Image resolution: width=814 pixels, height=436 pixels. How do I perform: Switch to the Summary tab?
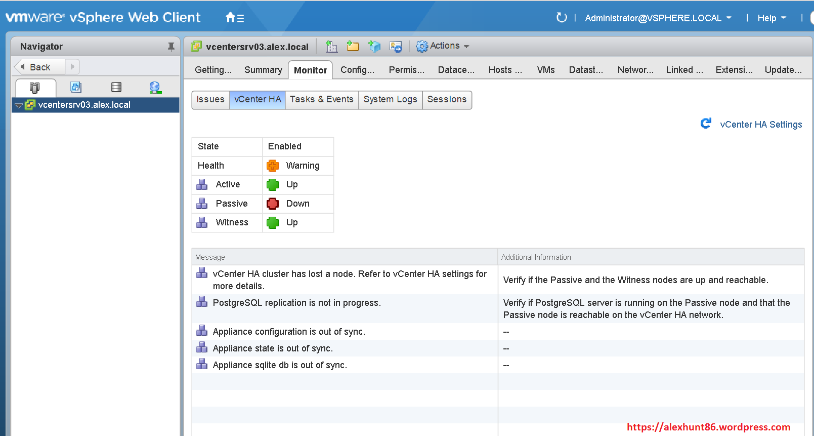coord(263,70)
